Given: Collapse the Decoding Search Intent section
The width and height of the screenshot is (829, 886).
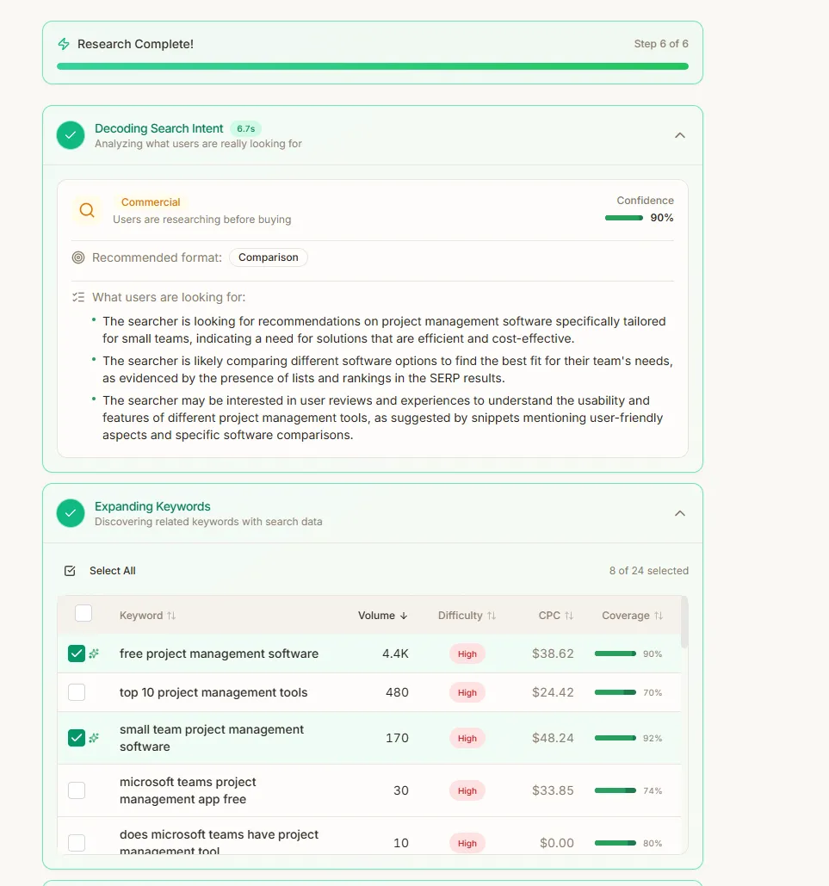Looking at the screenshot, I should click(x=679, y=135).
